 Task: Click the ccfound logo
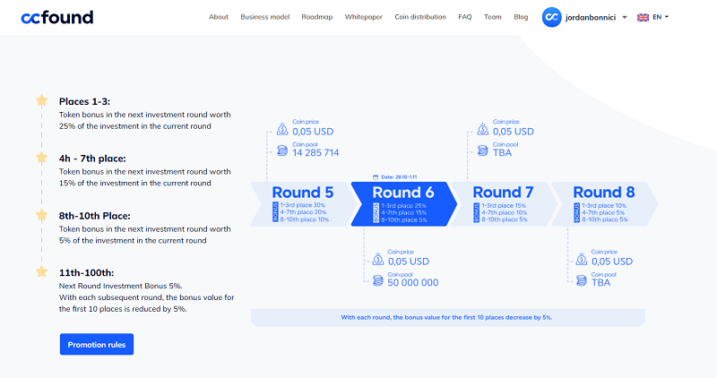coord(57,17)
